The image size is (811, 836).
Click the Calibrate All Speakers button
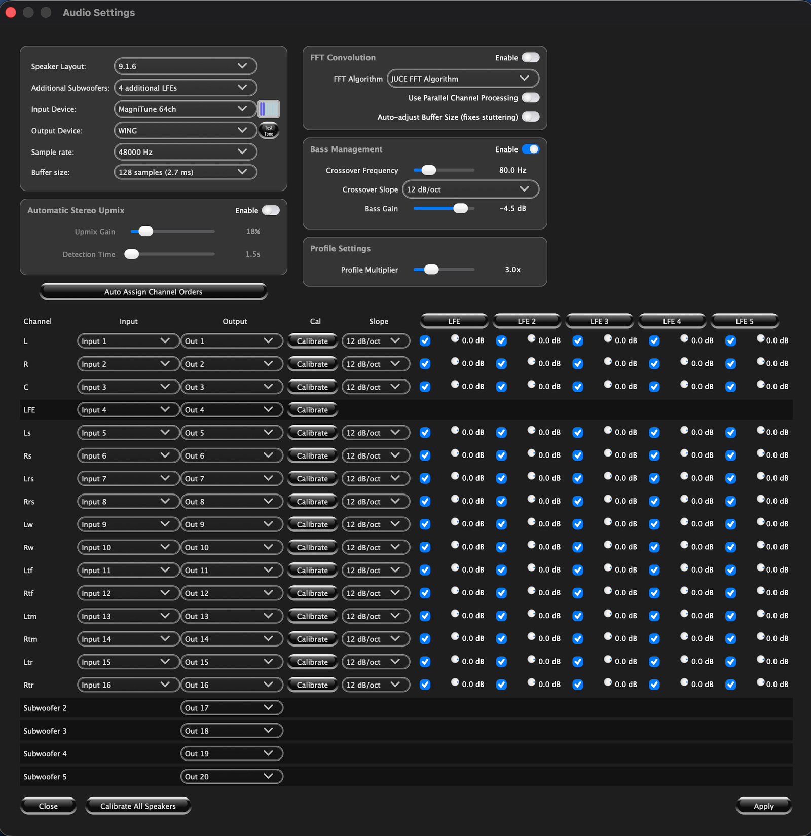pyautogui.click(x=138, y=806)
